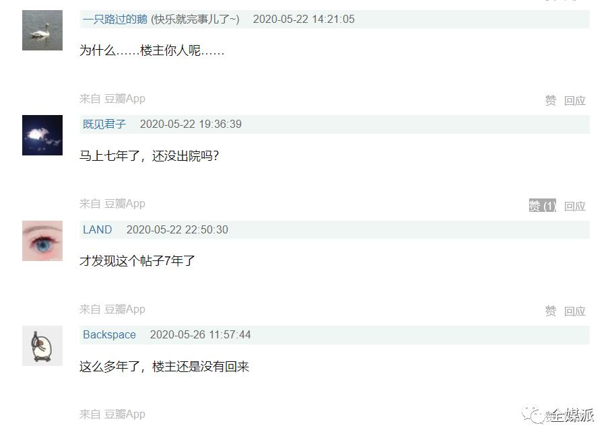Go to the Backspace user profile
This screenshot has width=614, height=442.
109,335
